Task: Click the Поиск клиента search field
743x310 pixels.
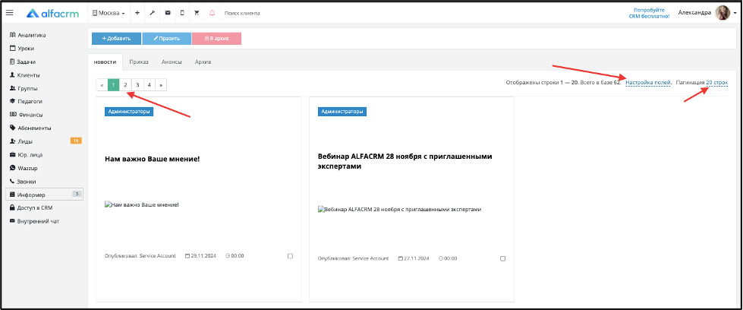Action: pyautogui.click(x=242, y=13)
